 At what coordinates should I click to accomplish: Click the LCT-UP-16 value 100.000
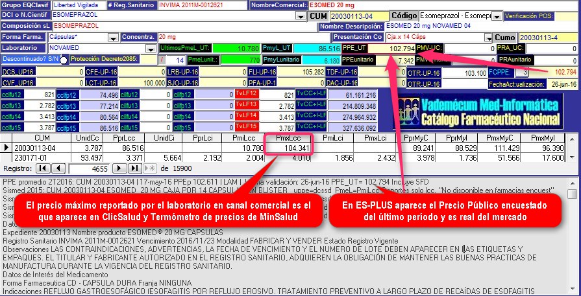[x=142, y=83]
